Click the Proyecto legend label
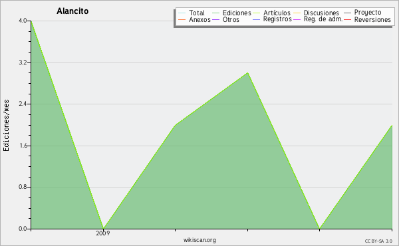 click(368, 13)
